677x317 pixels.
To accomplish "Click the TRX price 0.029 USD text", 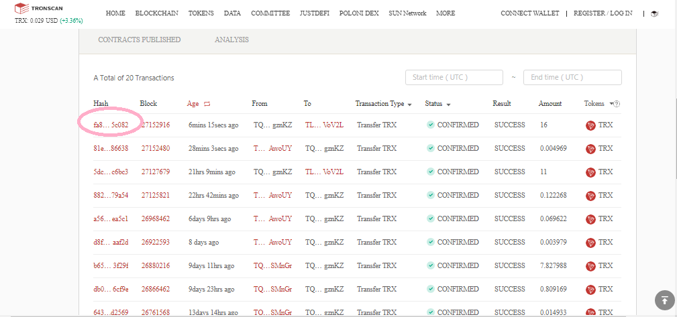I will [x=36, y=21].
